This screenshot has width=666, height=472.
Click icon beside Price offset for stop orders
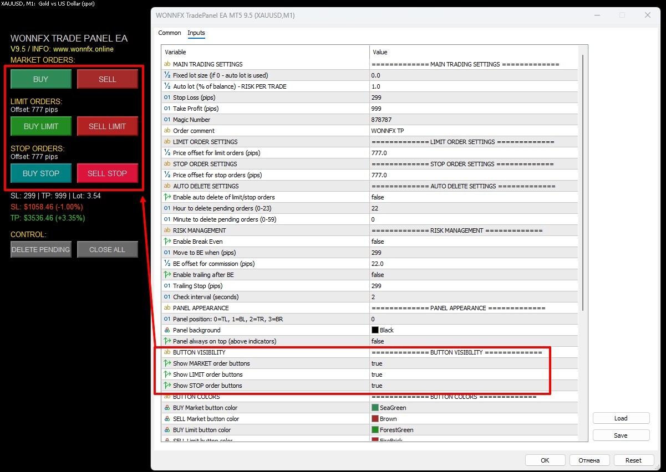coord(167,175)
